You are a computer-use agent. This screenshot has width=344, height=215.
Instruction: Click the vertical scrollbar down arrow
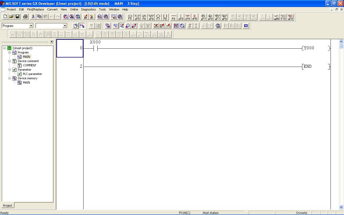click(341, 207)
